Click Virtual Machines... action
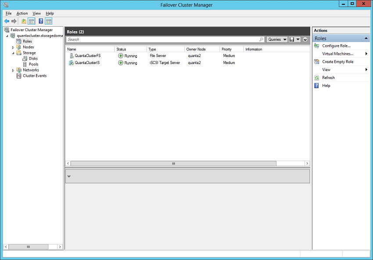Viewport: 373px width, 260px height. pyautogui.click(x=337, y=54)
